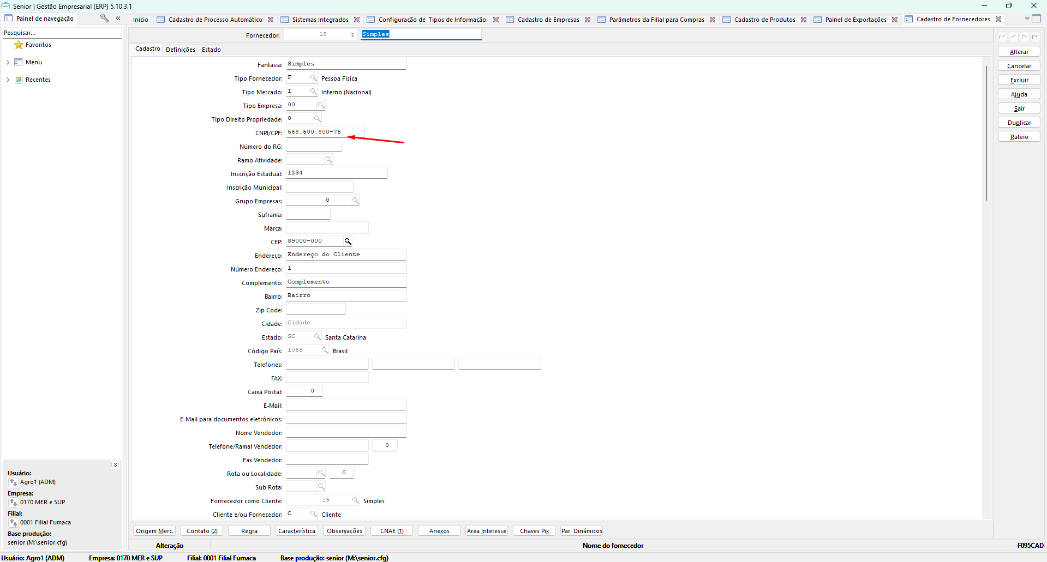Click the Fornecedor code spinner arrows
The image size is (1047, 562).
[352, 35]
